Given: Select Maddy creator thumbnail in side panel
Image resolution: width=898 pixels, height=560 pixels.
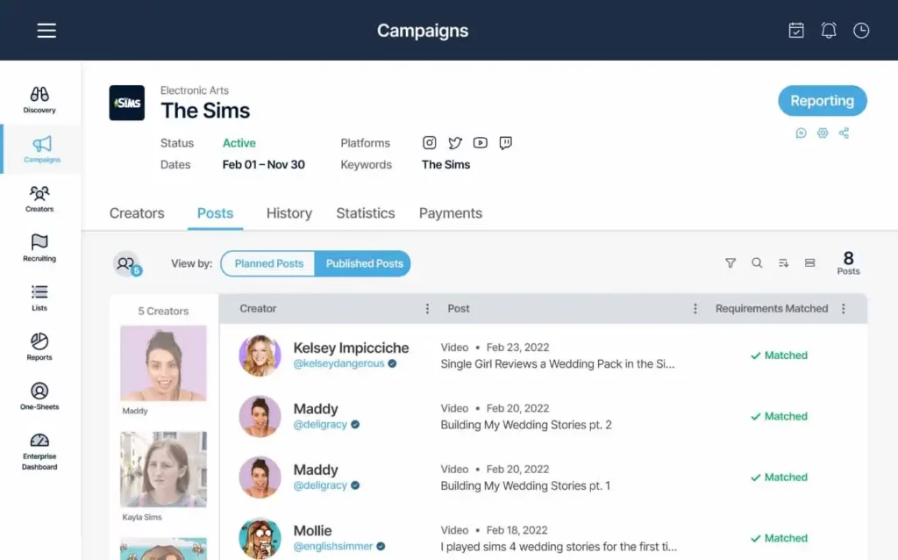Looking at the screenshot, I should point(163,363).
